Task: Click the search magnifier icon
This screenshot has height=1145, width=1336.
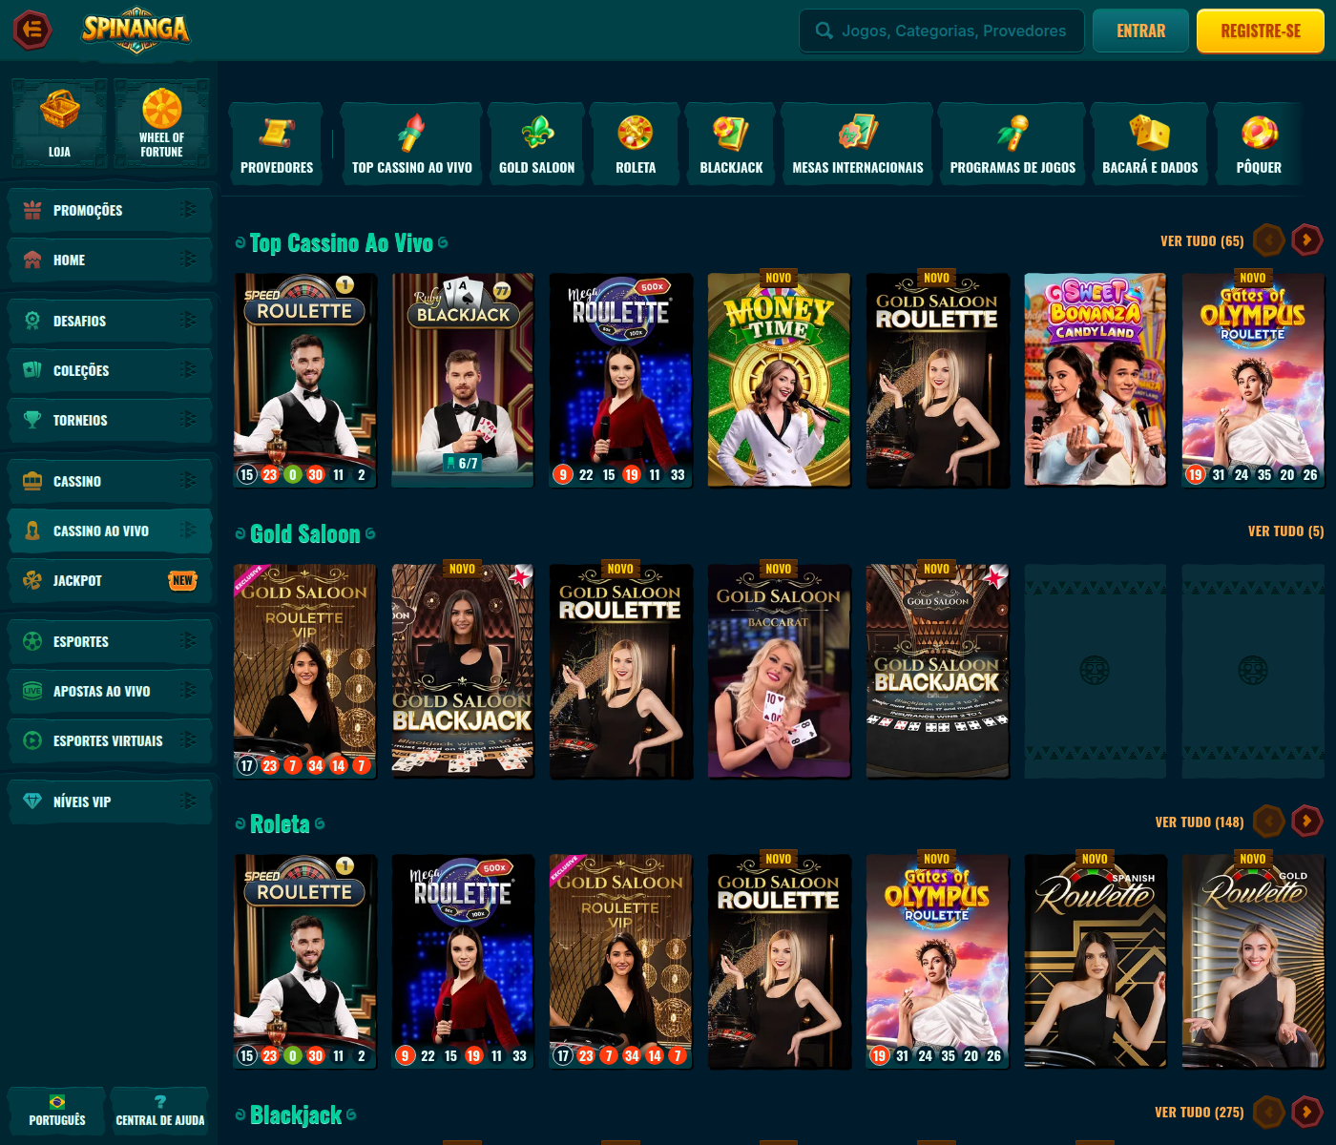Action: click(825, 31)
